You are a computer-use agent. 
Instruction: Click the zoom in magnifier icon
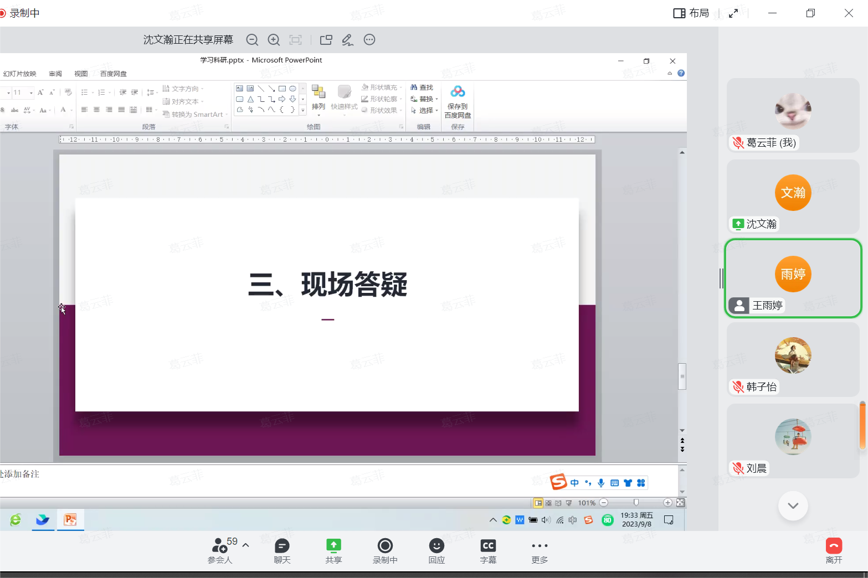coord(274,40)
